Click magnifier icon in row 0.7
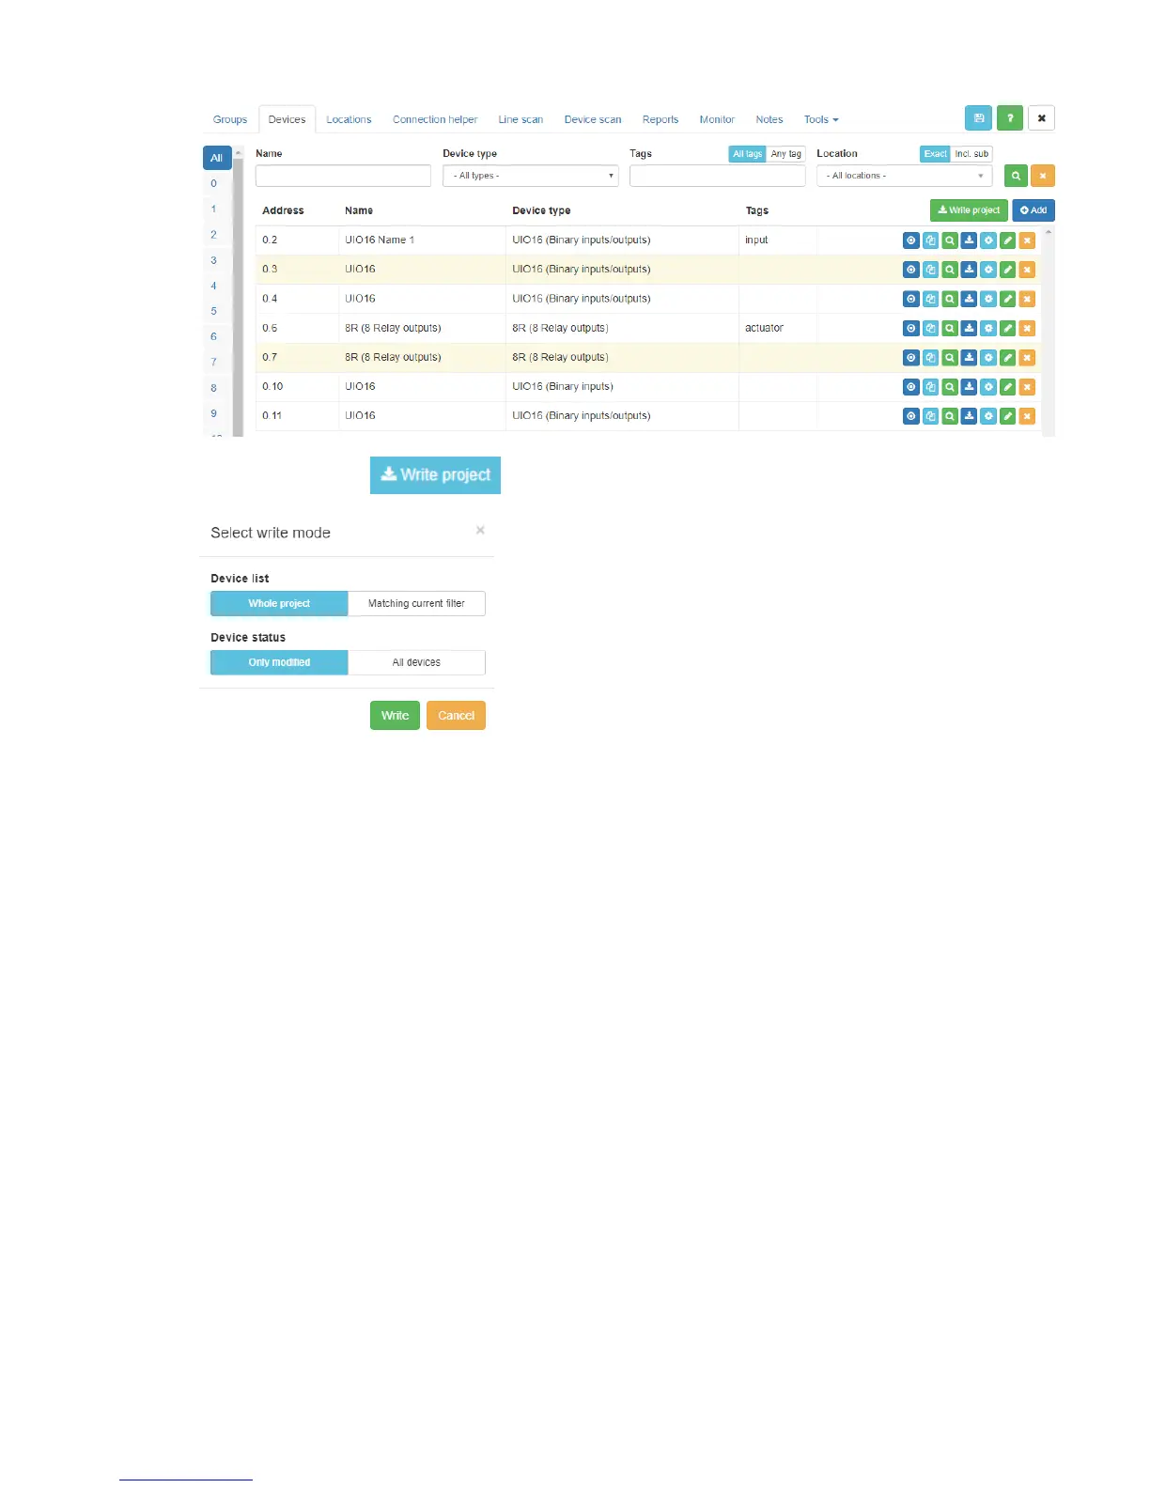The image size is (1150, 1488). [950, 357]
